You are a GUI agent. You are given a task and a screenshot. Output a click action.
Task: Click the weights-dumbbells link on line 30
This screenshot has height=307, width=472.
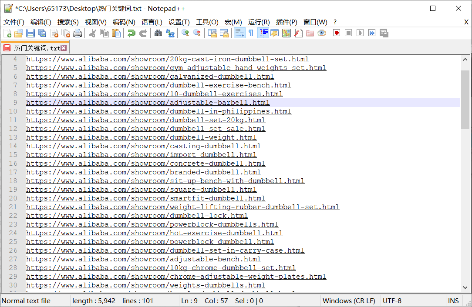146,285
